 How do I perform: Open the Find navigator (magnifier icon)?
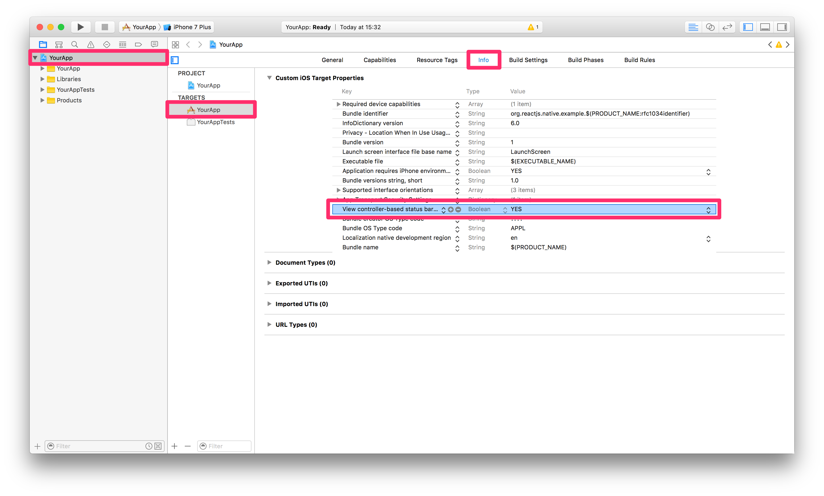pyautogui.click(x=75, y=45)
